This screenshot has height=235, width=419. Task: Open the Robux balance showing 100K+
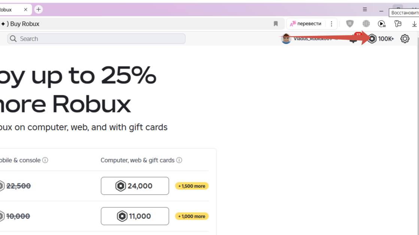[x=381, y=38]
